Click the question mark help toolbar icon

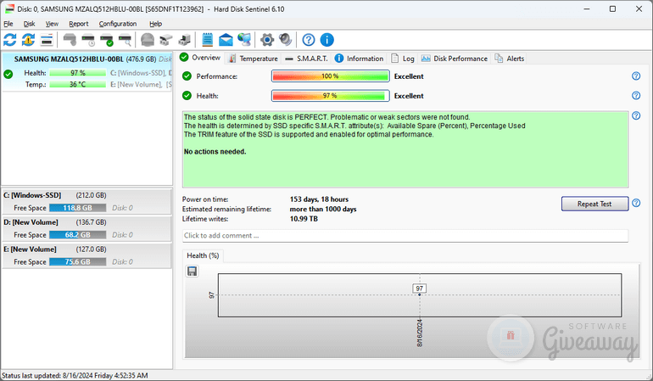309,40
